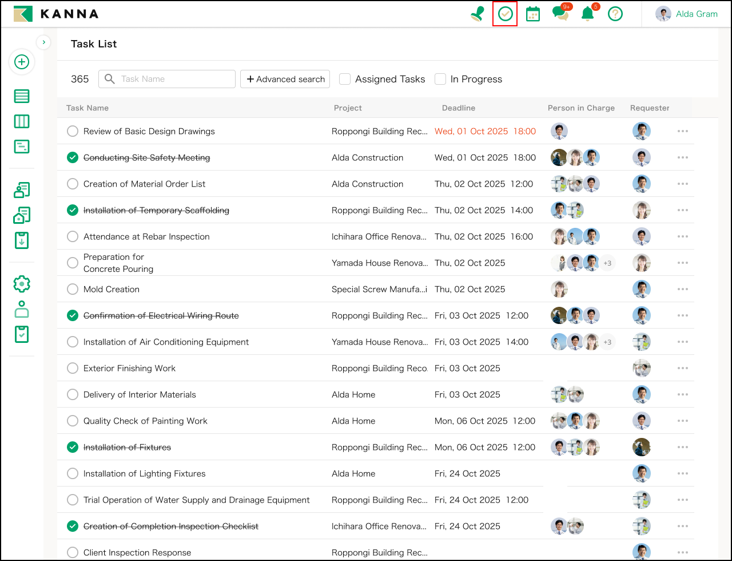The height and width of the screenshot is (561, 732).
Task: Expand the collapsed left sidebar
Action: pos(44,42)
